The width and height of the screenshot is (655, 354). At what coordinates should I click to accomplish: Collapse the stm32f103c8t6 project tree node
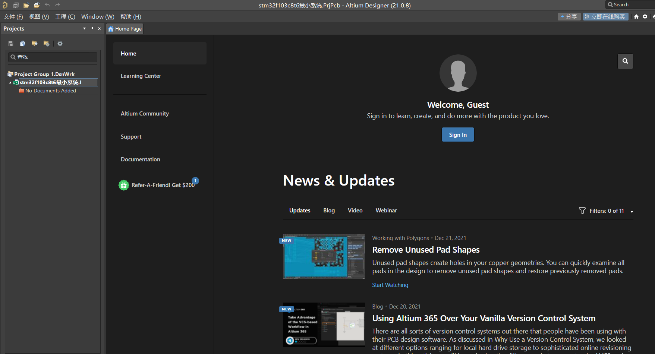(x=10, y=83)
